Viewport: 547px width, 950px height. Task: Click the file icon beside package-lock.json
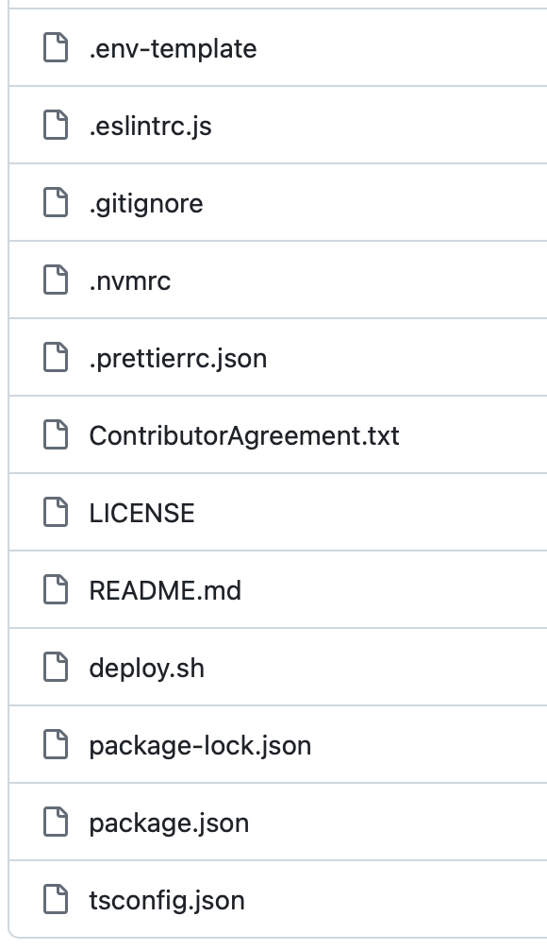56,745
